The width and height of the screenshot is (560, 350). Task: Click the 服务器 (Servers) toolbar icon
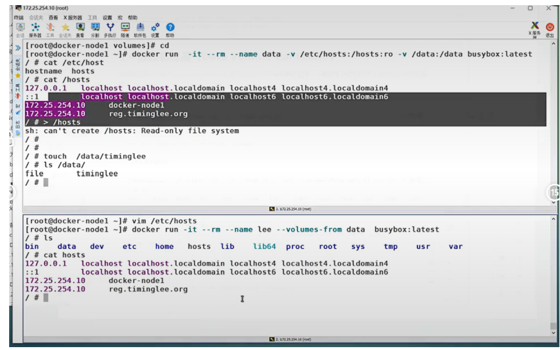35,30
